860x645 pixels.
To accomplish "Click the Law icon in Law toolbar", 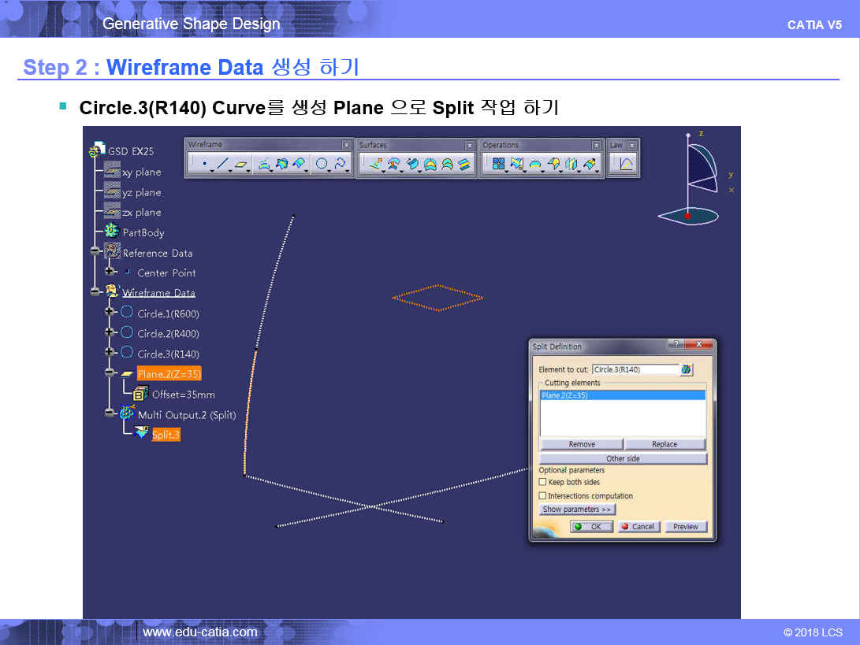I will pos(626,164).
